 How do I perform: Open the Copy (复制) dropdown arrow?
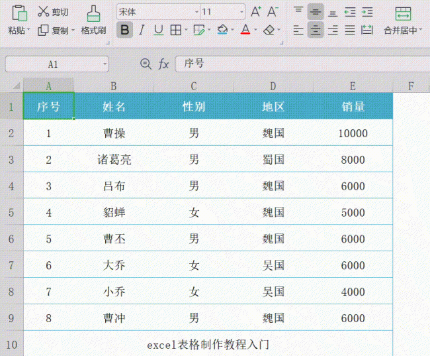point(73,29)
